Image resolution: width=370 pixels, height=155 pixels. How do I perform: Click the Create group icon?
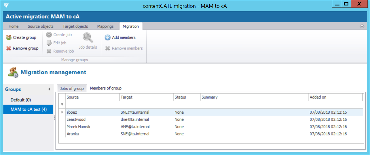[9, 37]
